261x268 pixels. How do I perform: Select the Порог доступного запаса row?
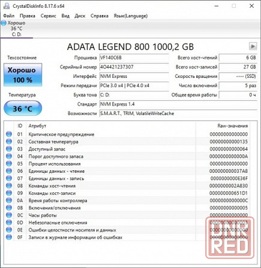(127, 156)
